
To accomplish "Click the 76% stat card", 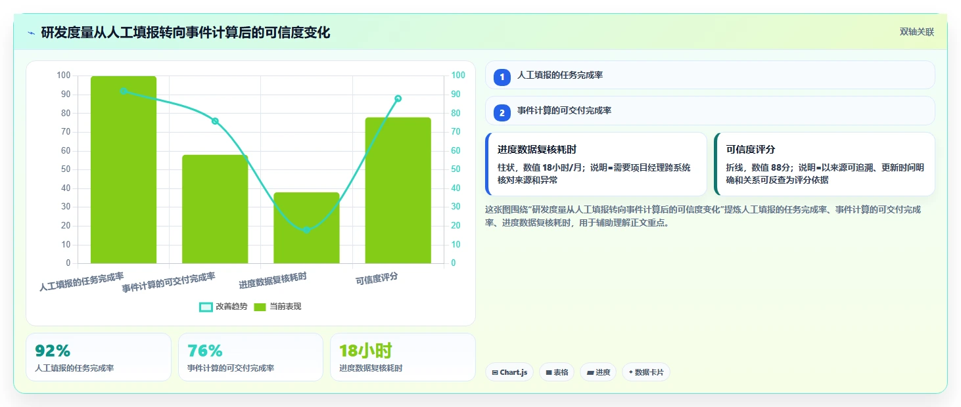I will [250, 357].
